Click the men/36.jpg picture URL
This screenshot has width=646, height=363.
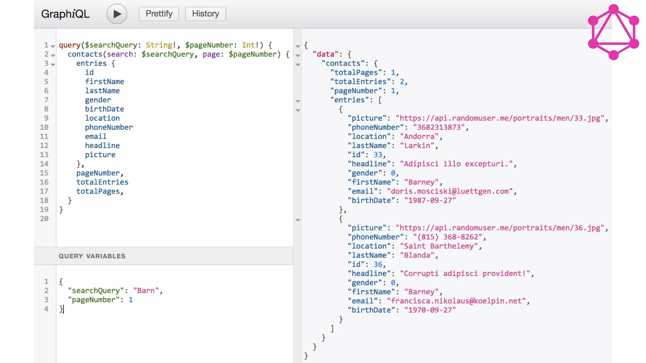point(500,228)
